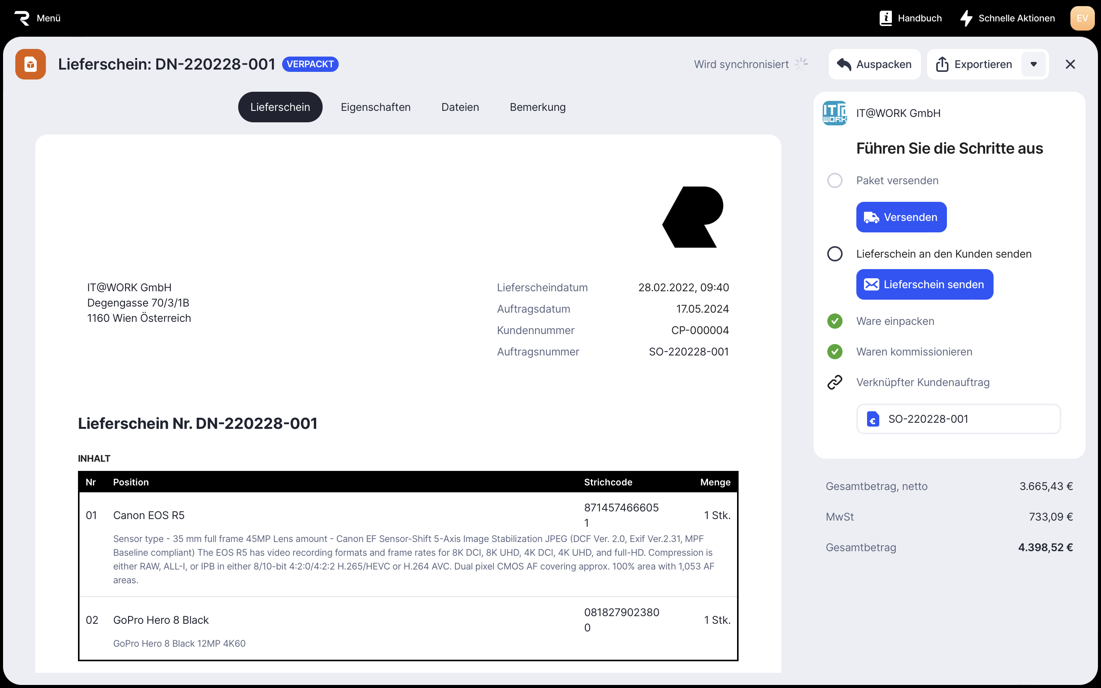This screenshot has width=1101, height=688.
Task: Select the Bemerkung tab
Action: 537,107
